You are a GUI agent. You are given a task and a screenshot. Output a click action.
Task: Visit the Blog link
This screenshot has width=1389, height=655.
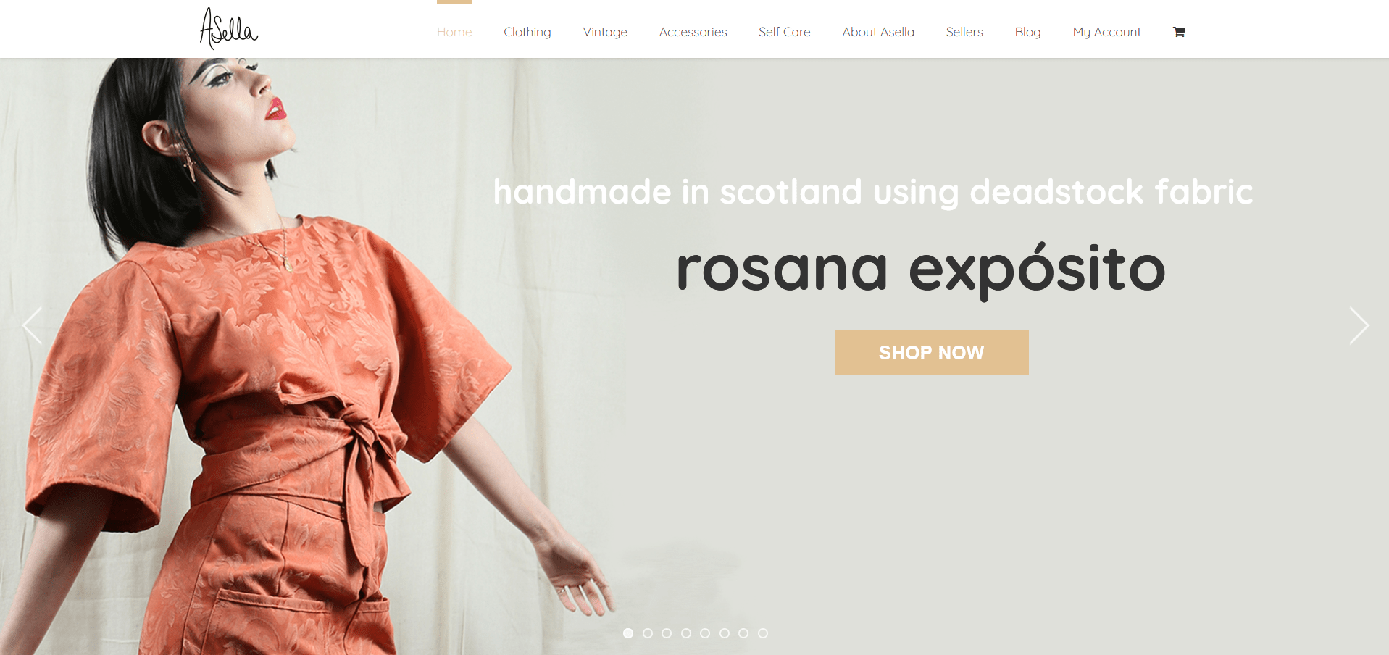pos(1027,32)
